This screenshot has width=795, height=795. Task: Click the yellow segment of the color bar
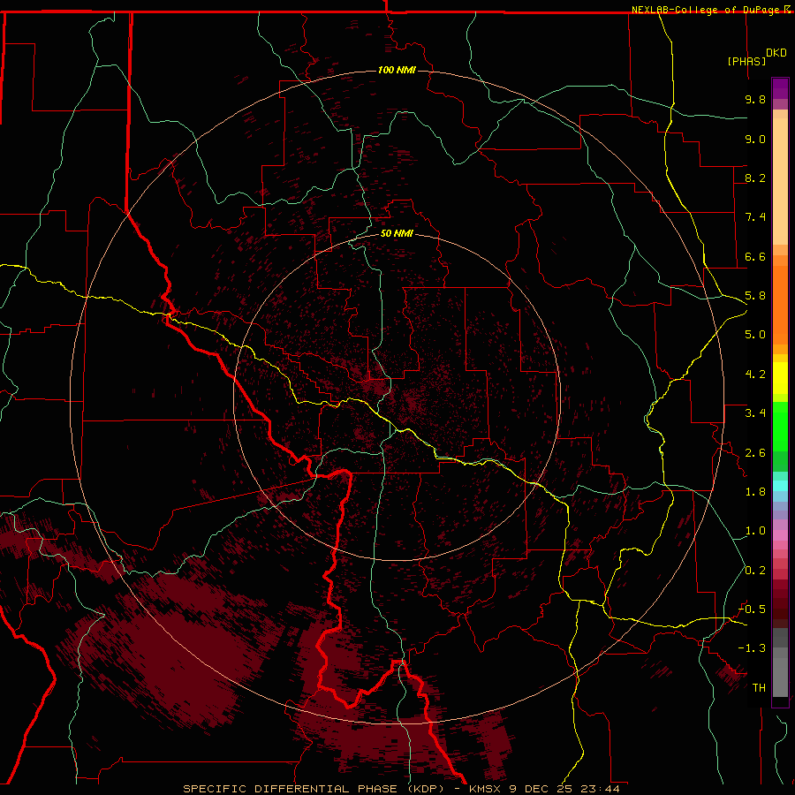pyautogui.click(x=780, y=378)
